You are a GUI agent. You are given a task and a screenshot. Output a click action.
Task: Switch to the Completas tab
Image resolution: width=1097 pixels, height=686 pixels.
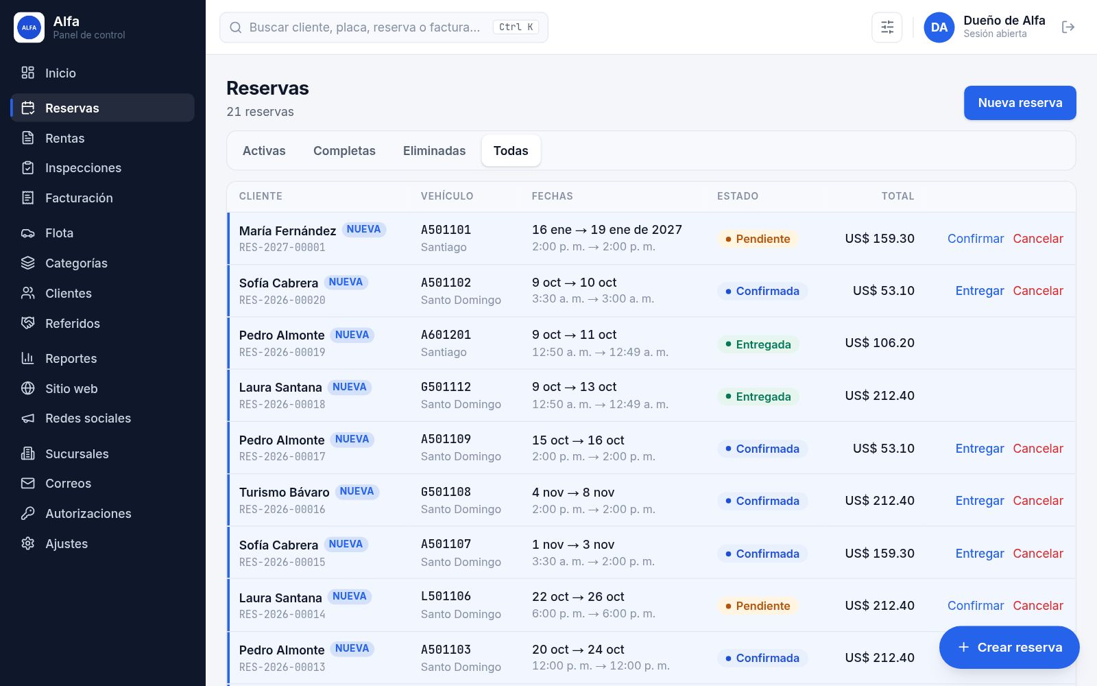[x=344, y=151]
